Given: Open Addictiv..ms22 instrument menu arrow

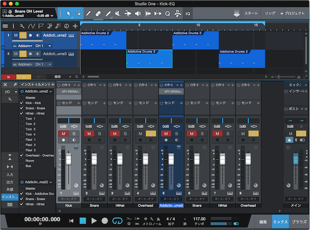Looking at the screenshot, I should click(51, 182).
